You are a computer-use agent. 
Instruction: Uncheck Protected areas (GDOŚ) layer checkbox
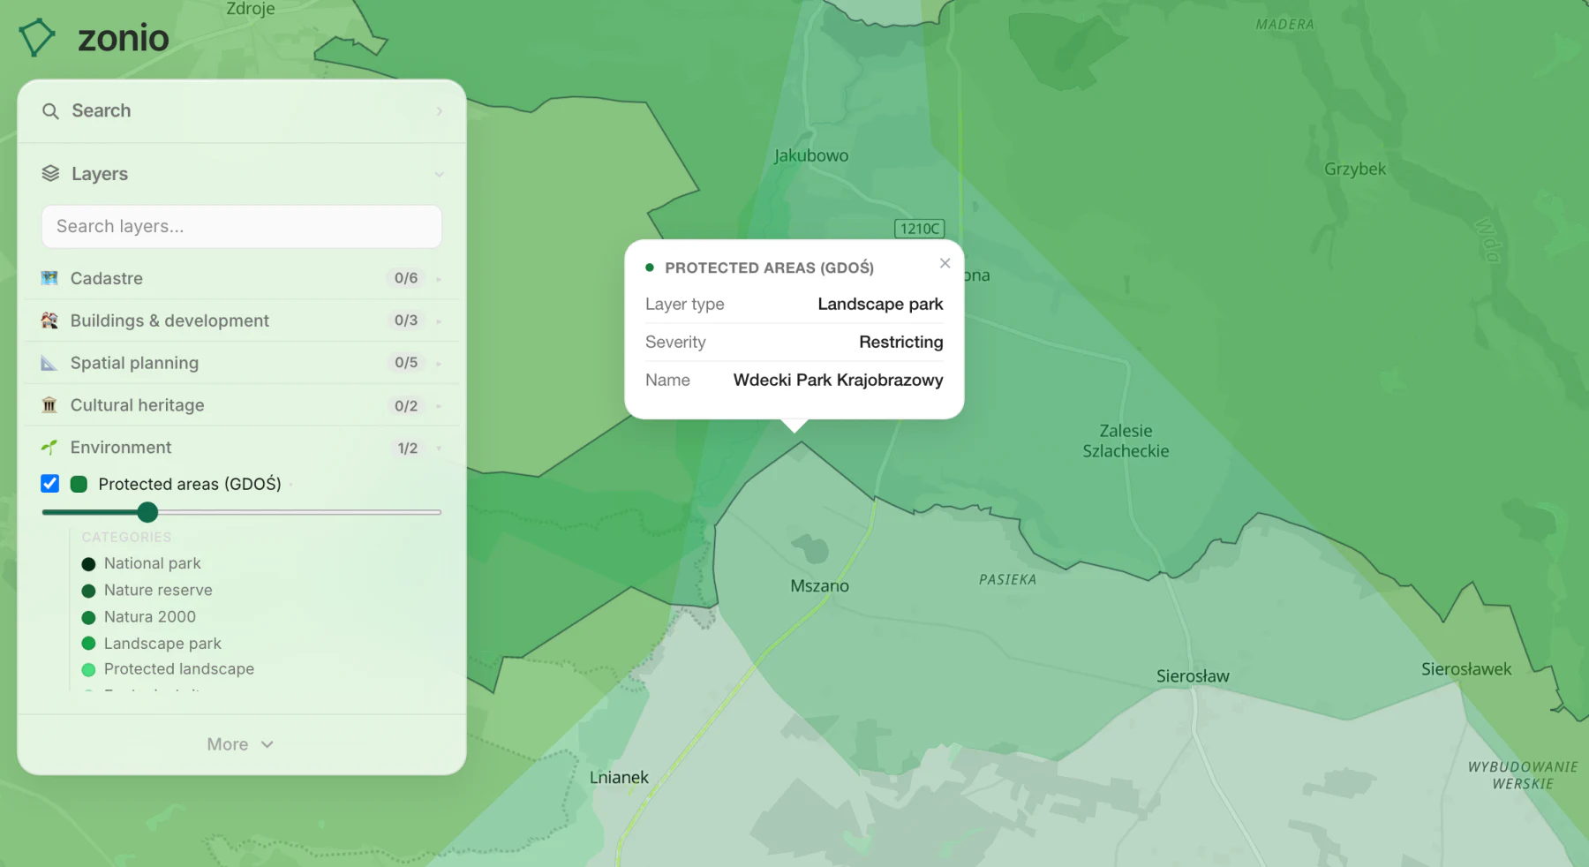[50, 484]
